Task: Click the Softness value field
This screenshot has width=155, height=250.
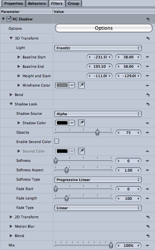Action: pyautogui.click(x=128, y=161)
